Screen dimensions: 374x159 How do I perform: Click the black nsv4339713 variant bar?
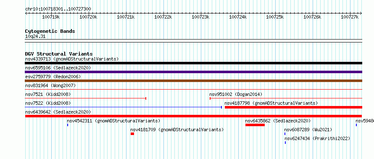click(193, 63)
